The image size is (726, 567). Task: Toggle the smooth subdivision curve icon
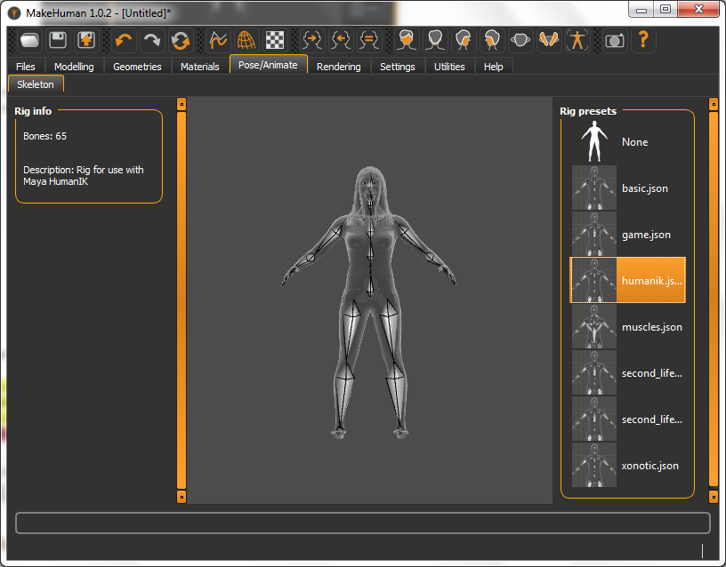pos(219,40)
